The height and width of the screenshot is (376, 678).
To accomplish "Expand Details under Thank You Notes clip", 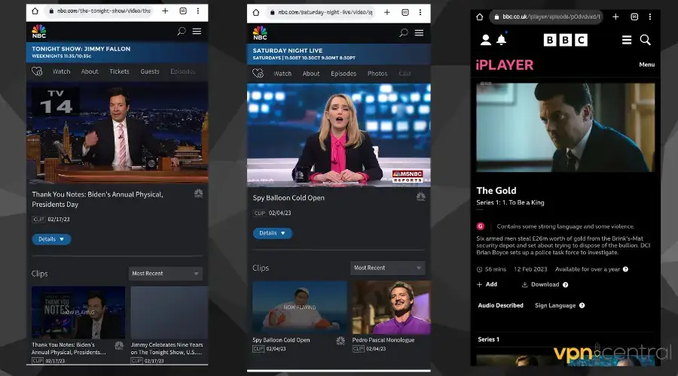I will [51, 239].
